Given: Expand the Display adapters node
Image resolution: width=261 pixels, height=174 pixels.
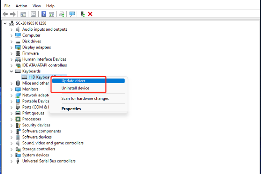Looking at the screenshot, I should (12, 47).
